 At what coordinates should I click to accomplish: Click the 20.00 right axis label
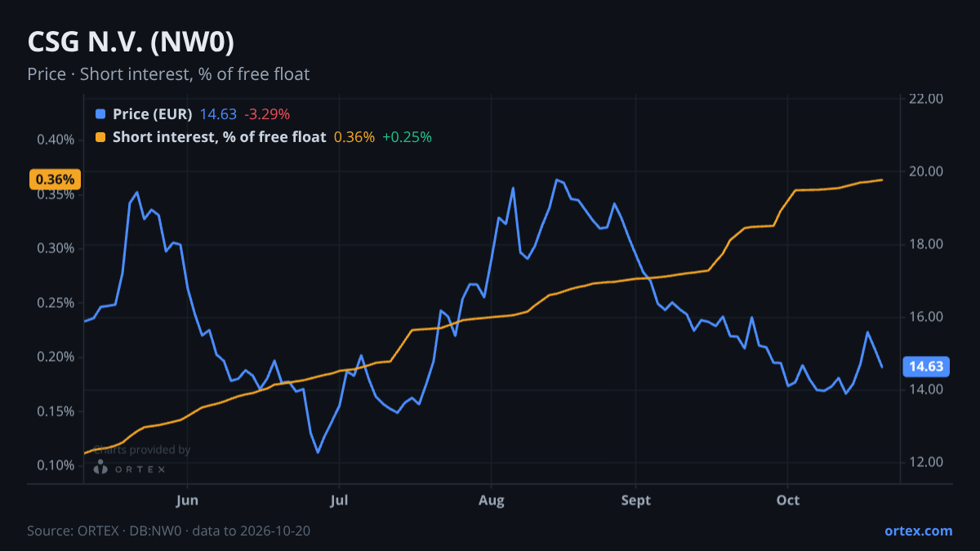(x=926, y=171)
